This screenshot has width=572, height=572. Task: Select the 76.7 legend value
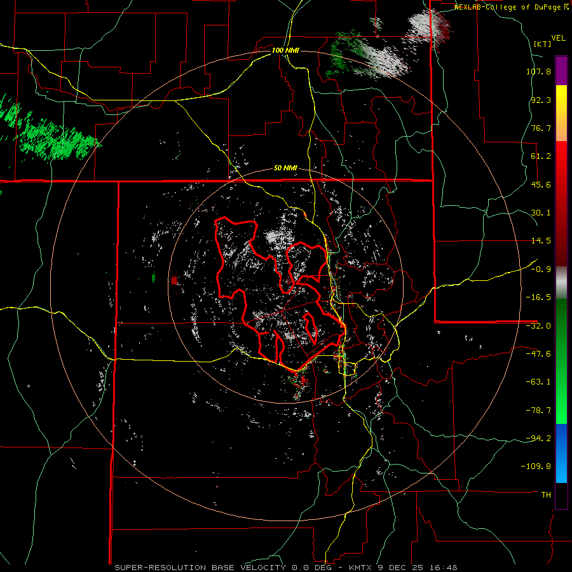541,128
